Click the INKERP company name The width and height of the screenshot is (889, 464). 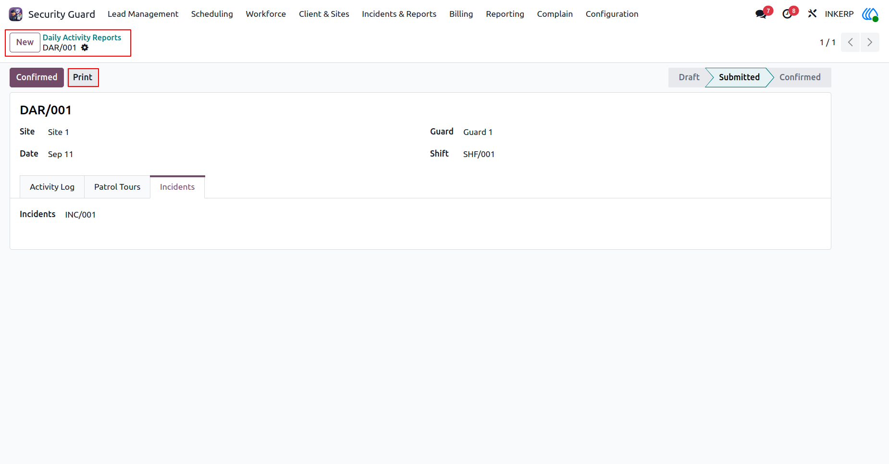pos(839,14)
